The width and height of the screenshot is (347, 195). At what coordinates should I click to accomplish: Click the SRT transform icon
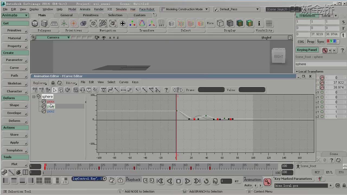coord(162,24)
